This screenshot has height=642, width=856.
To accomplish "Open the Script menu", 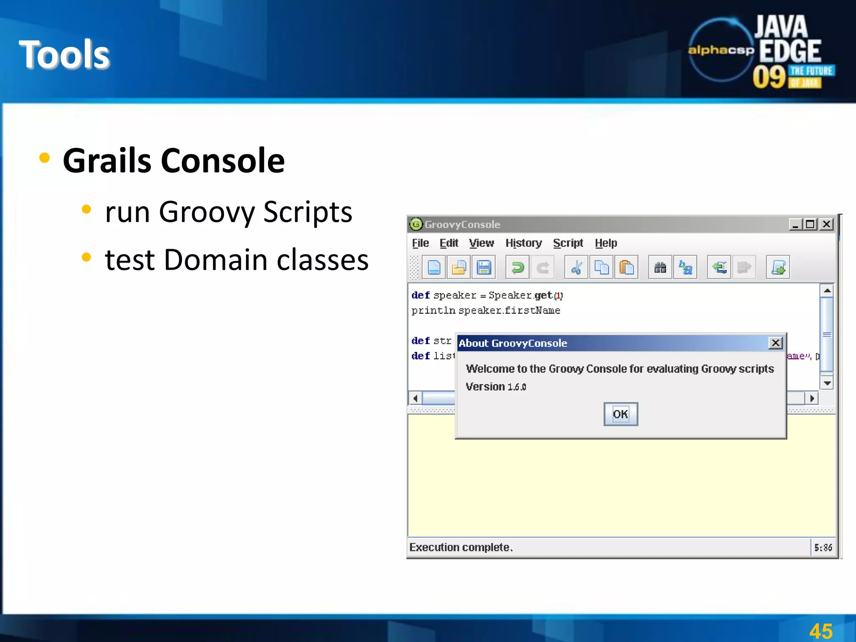I will pyautogui.click(x=568, y=243).
